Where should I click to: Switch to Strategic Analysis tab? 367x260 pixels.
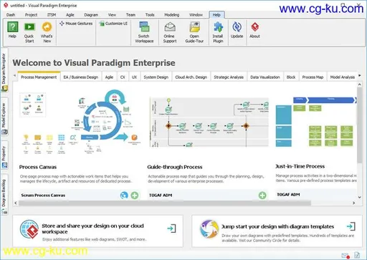point(229,77)
